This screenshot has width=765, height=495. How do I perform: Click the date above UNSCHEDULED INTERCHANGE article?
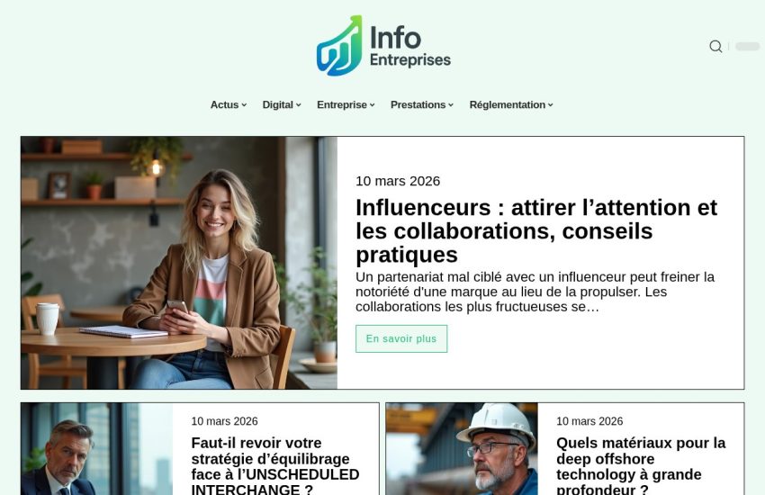[x=224, y=421]
